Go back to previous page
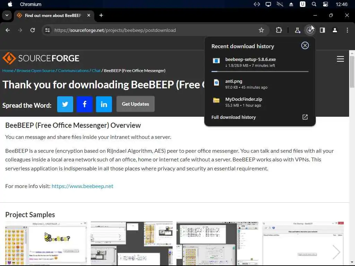Screen dimensions: 355x266 point(8,30)
